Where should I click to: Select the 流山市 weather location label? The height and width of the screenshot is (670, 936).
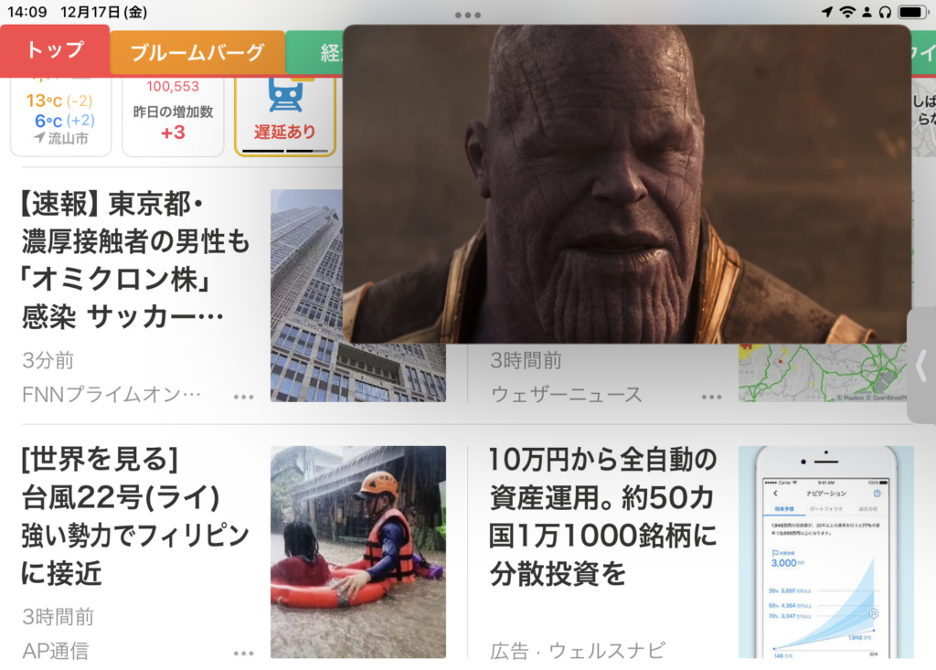click(x=68, y=139)
